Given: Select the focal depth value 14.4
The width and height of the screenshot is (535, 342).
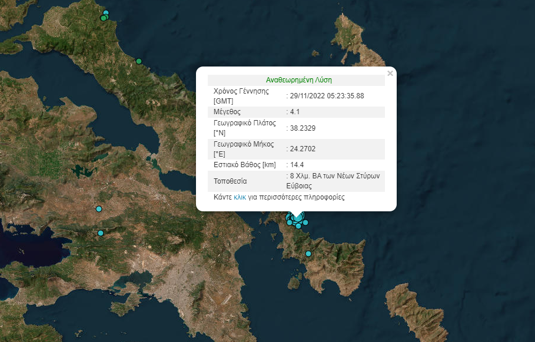Looking at the screenshot, I should [295, 165].
